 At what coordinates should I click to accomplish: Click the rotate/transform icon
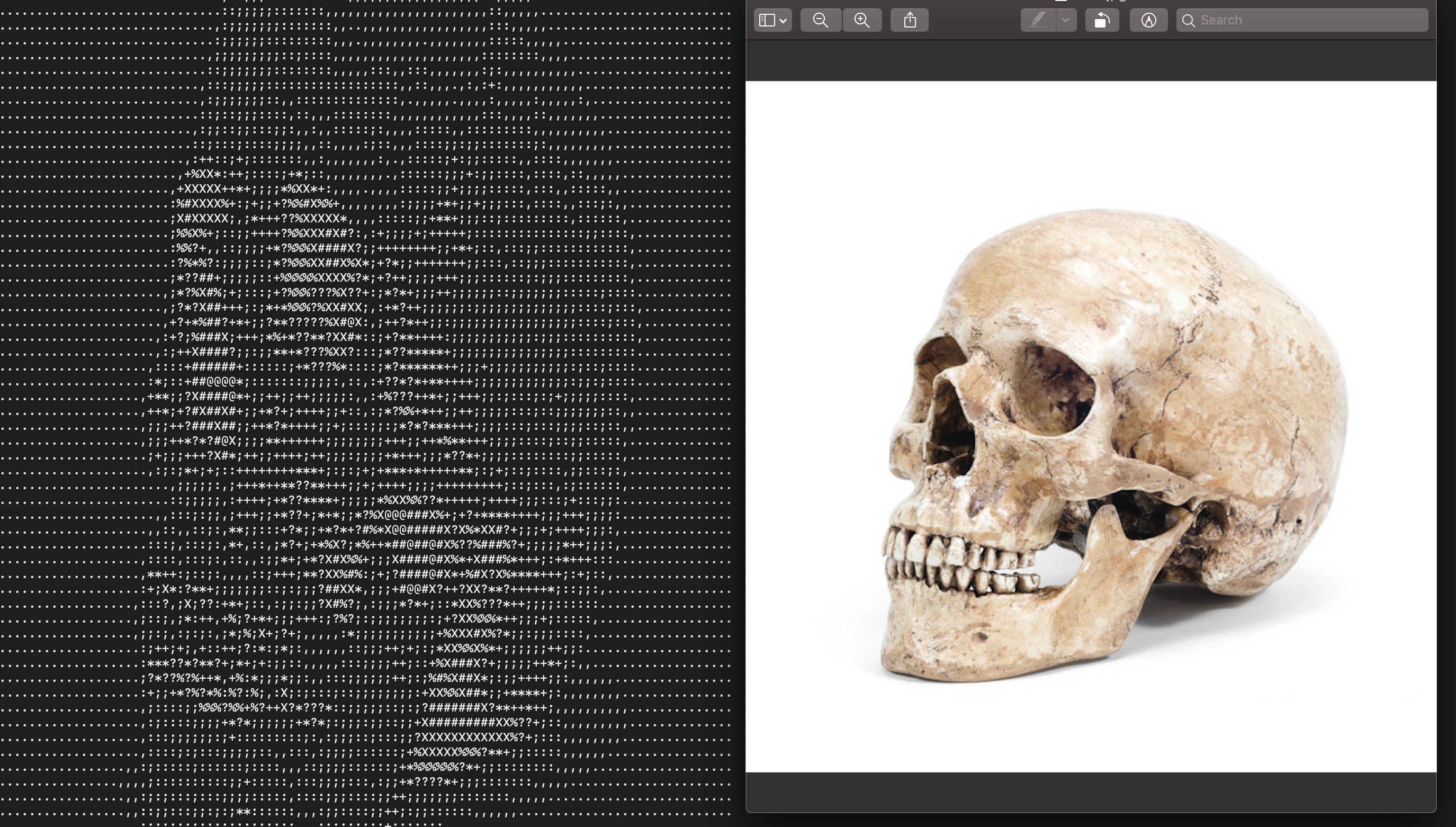point(1102,19)
